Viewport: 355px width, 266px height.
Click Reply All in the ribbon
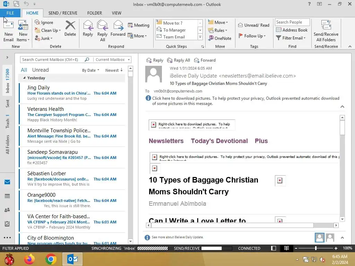tap(102, 31)
